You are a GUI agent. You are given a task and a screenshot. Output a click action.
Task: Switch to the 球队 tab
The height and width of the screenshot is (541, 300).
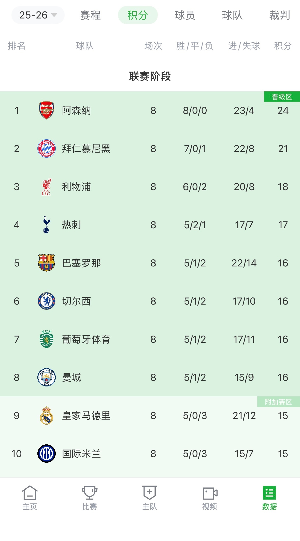click(x=233, y=15)
